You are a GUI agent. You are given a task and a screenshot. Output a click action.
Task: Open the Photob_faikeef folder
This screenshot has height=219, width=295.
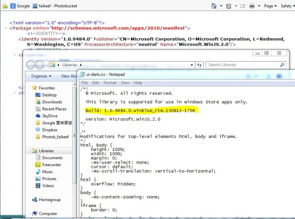tap(55, 137)
